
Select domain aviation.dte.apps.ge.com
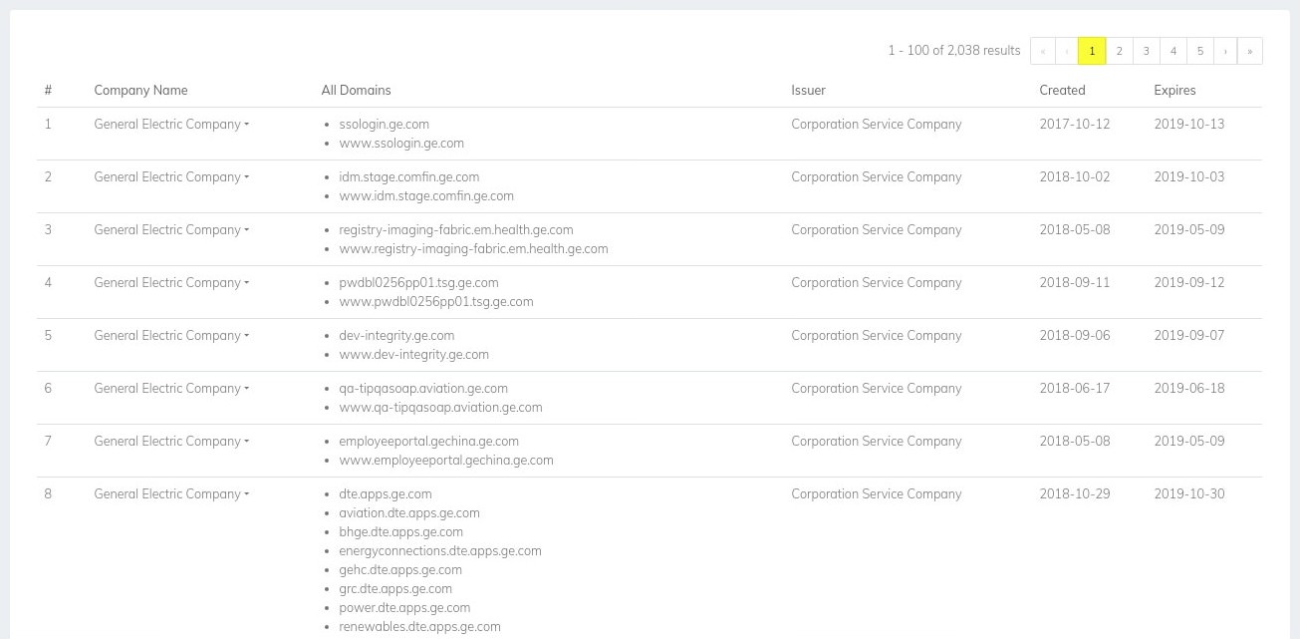(x=409, y=513)
